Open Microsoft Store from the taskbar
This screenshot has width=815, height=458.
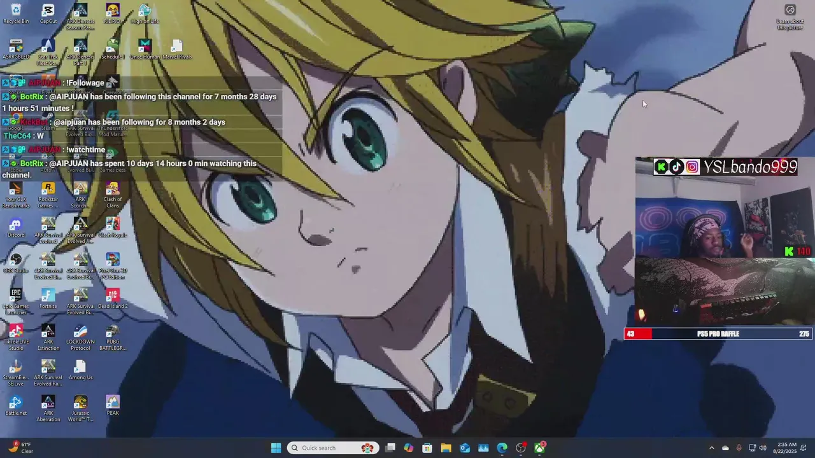[427, 448]
